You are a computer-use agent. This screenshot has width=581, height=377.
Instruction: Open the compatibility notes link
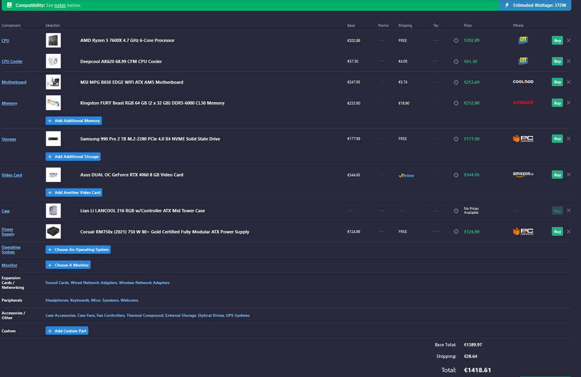coord(60,5)
